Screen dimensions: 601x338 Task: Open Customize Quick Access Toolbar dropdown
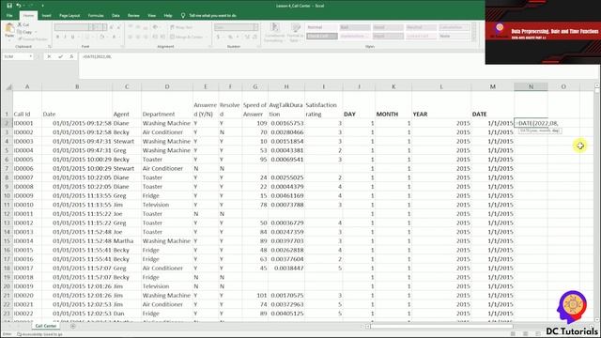[x=42, y=6]
